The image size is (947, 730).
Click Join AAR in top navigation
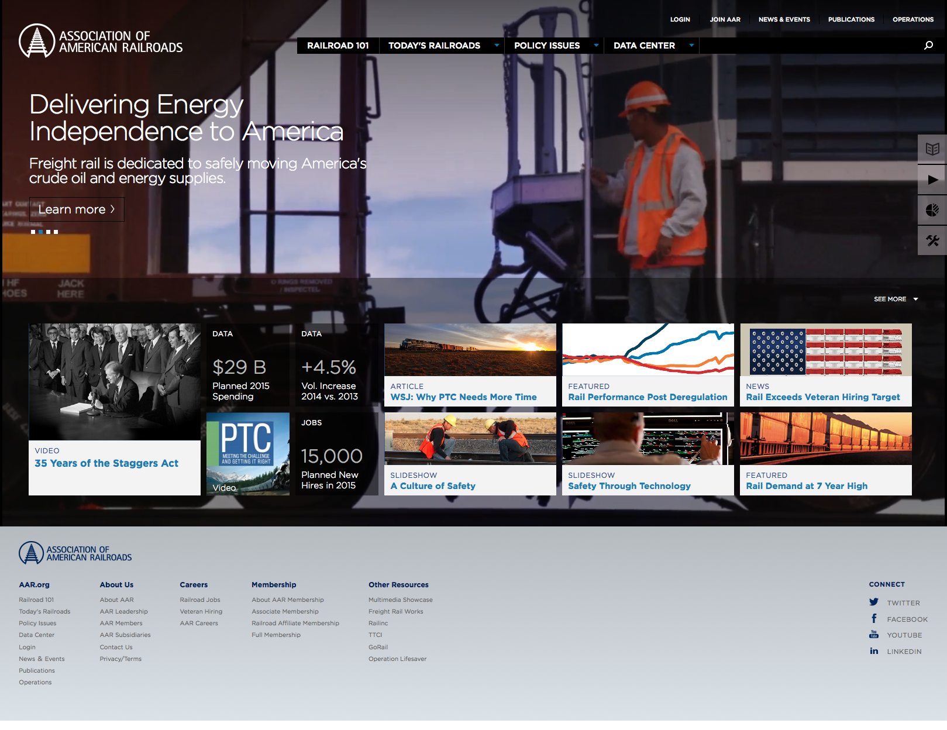point(725,19)
